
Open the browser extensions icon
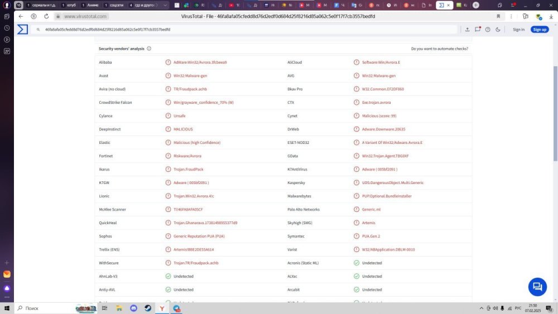[x=525, y=16]
